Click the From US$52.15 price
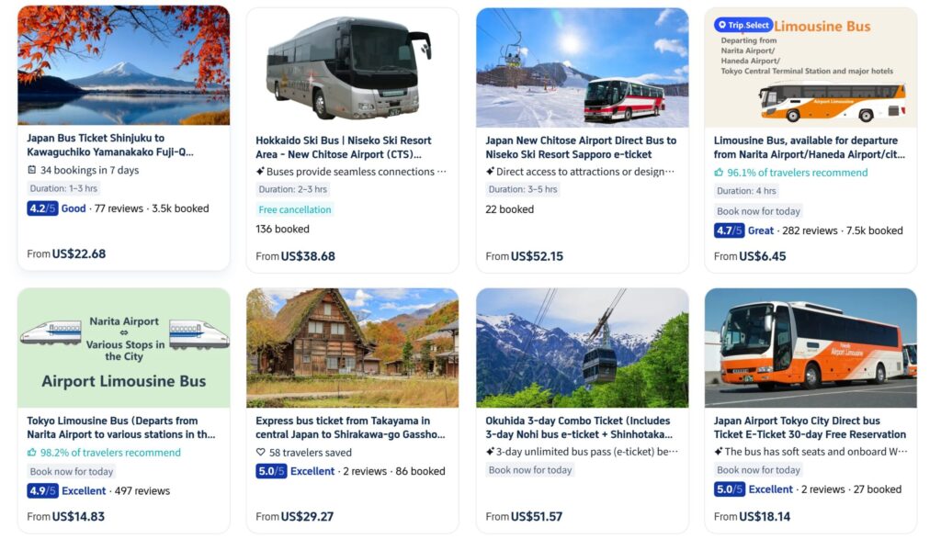The height and width of the screenshot is (539, 941). [x=524, y=256]
